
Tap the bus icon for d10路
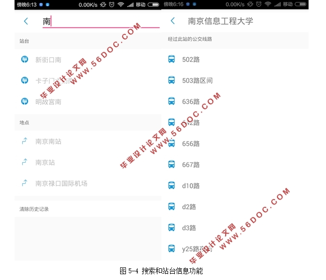pyautogui.click(x=171, y=186)
